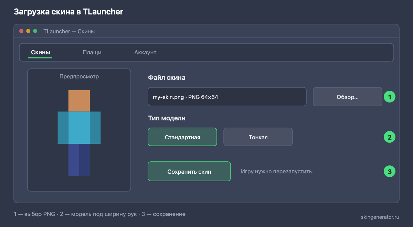413x227 pixels.
Task: Click the Обзор... browse button
Action: tap(348, 97)
